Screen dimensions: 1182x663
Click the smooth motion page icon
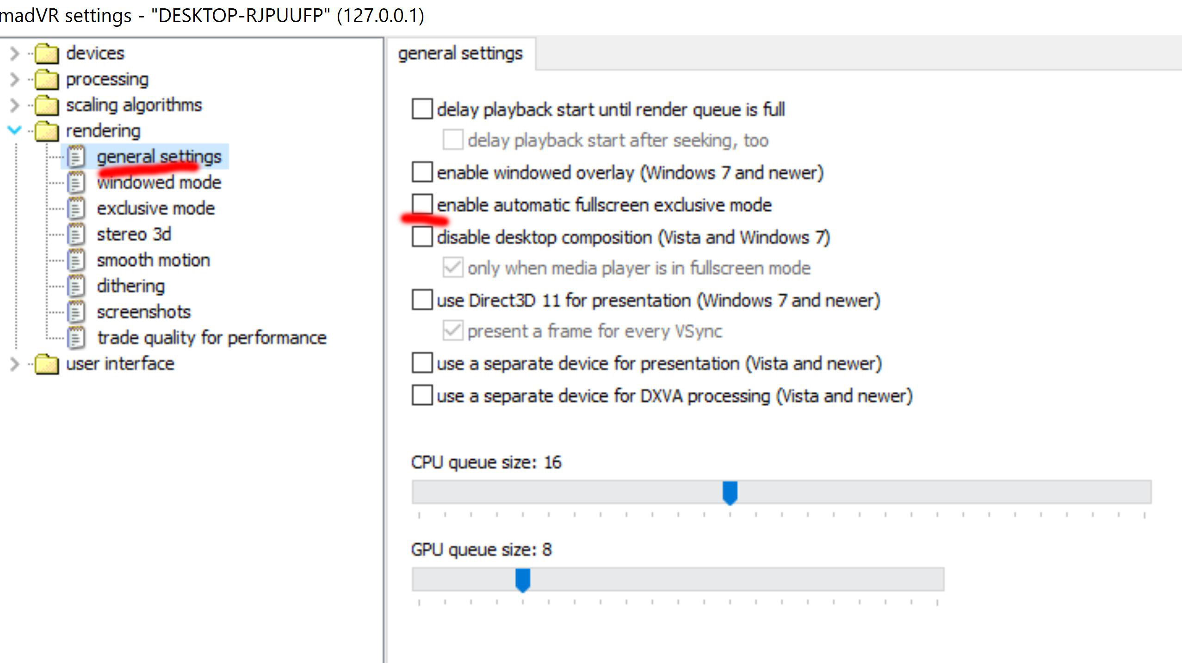(76, 260)
